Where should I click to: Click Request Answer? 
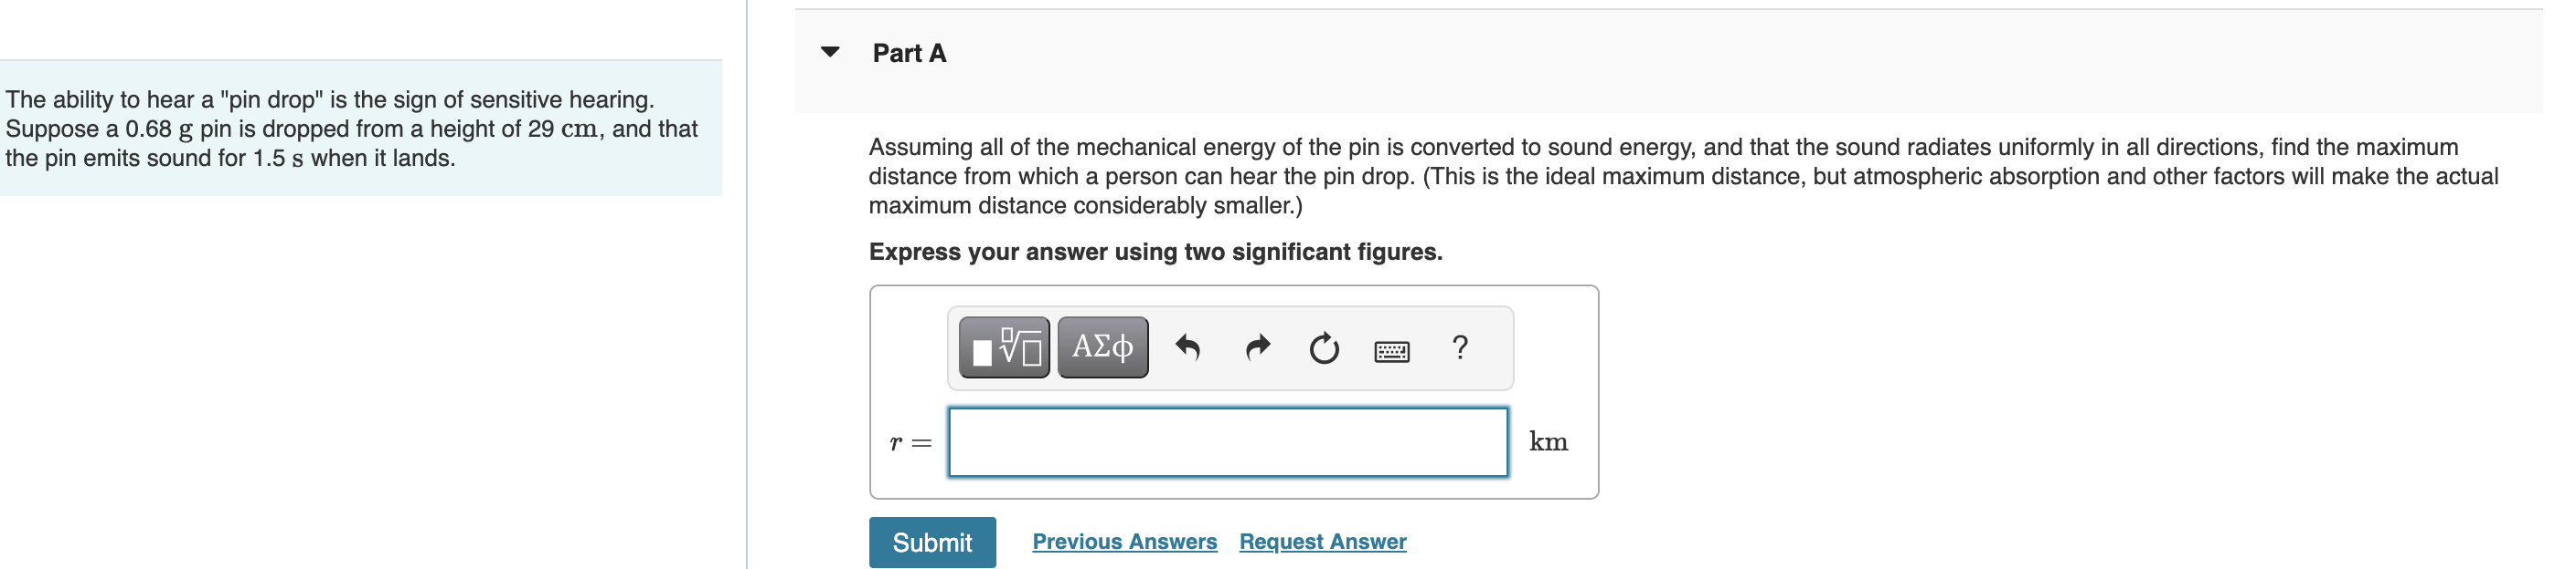(1322, 541)
